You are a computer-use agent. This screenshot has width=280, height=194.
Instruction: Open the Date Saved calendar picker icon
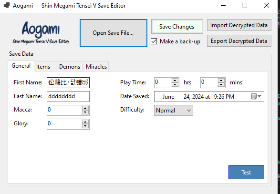click(x=256, y=96)
